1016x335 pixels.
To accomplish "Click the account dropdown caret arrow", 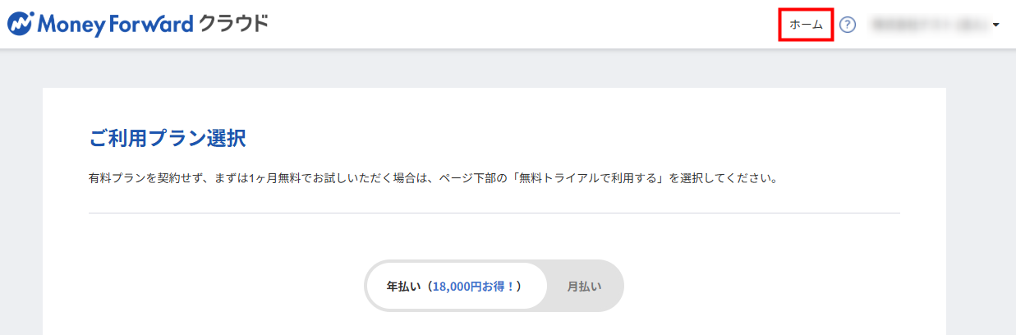I will pos(996,25).
